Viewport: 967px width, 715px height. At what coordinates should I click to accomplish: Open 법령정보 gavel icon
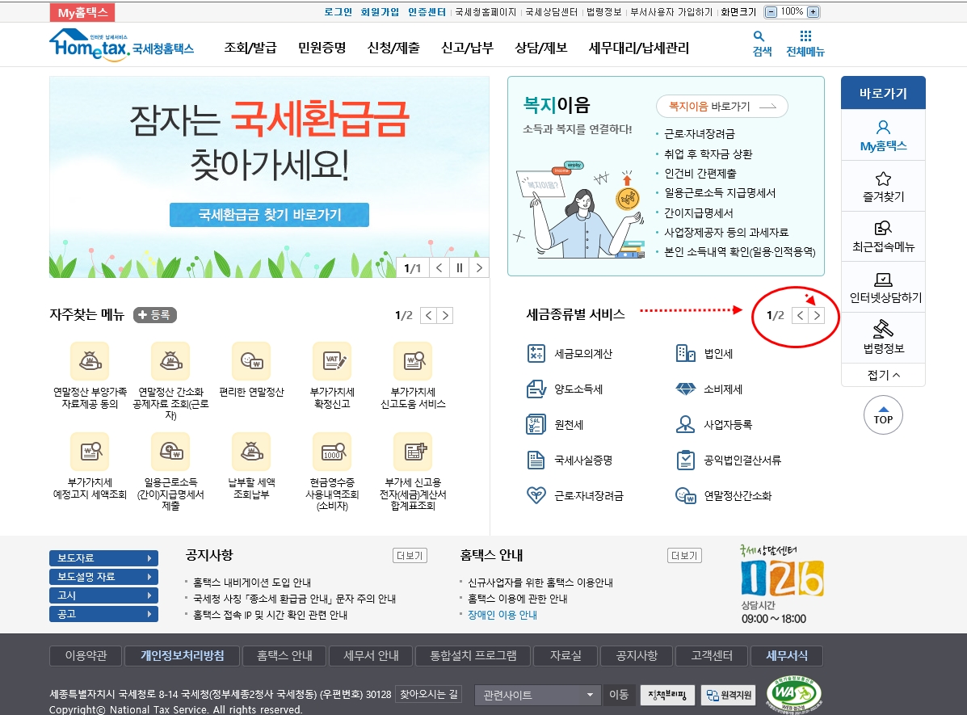883,329
